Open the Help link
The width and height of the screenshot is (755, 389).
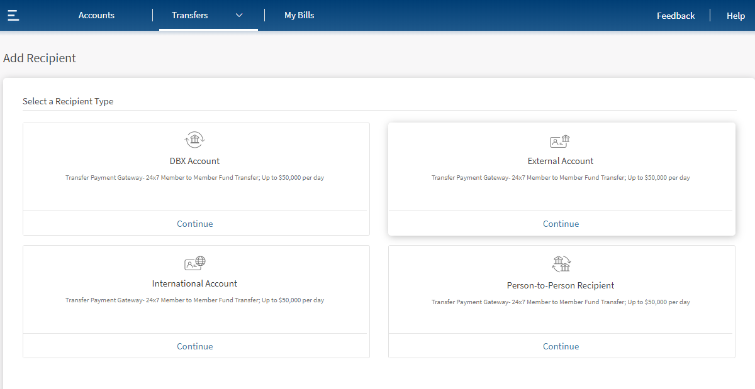coord(735,16)
